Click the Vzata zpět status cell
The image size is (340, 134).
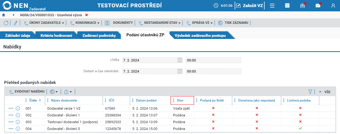click(x=182, y=108)
